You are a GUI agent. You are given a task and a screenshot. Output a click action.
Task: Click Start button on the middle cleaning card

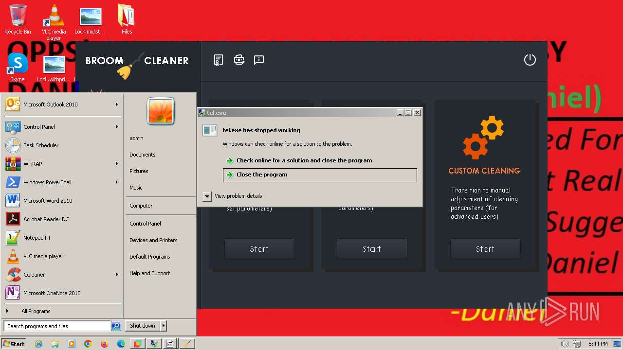click(x=371, y=249)
